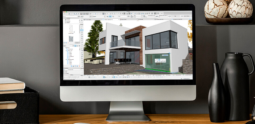Collapse the third expanded group in Navigator tree
The width and height of the screenshot is (255, 124).
click(x=66, y=59)
